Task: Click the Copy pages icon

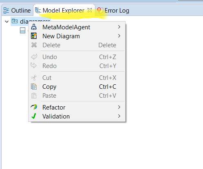Action: (34, 87)
